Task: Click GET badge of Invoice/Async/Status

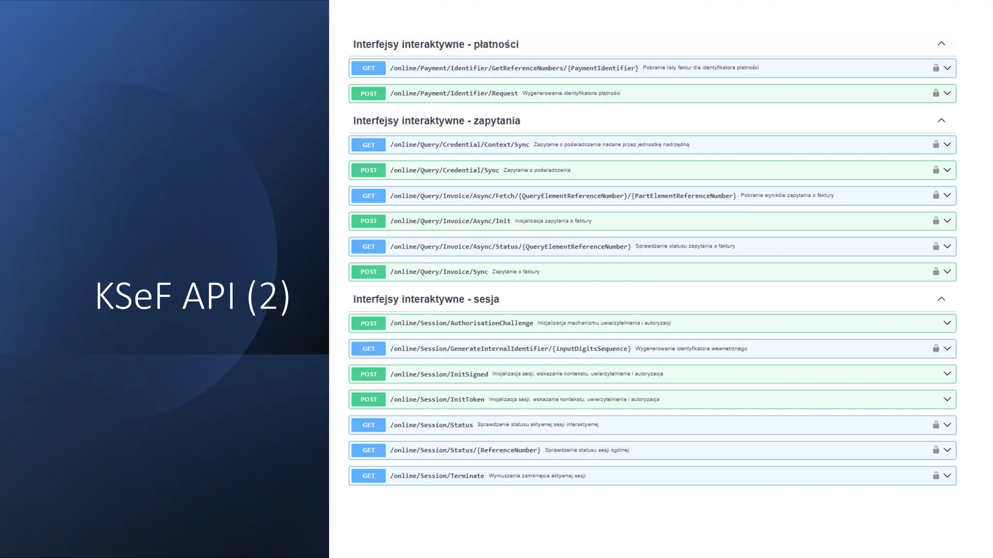Action: [368, 247]
